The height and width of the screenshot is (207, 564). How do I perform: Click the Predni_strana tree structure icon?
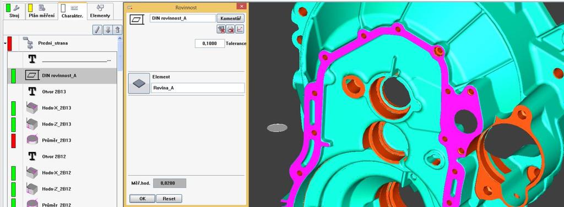point(28,43)
